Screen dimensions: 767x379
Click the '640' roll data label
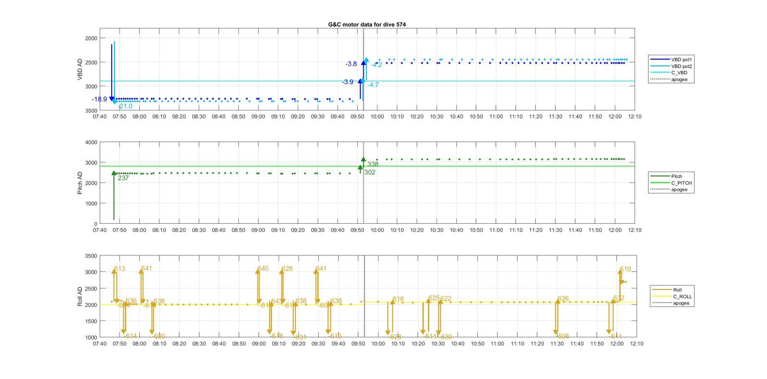pos(263,269)
